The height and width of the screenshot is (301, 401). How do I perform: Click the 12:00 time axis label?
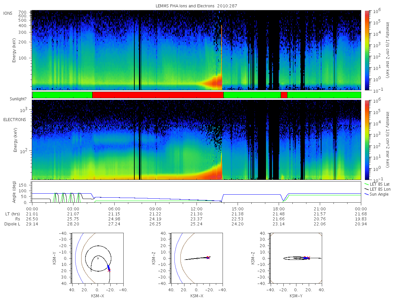coord(196,208)
